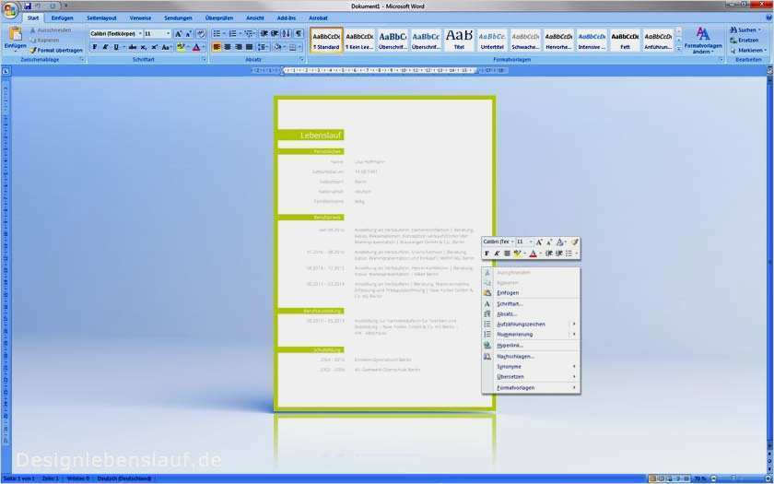
Task: Click the show paragraph marks icon
Action: click(299, 33)
